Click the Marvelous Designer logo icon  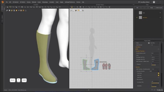[3, 2]
